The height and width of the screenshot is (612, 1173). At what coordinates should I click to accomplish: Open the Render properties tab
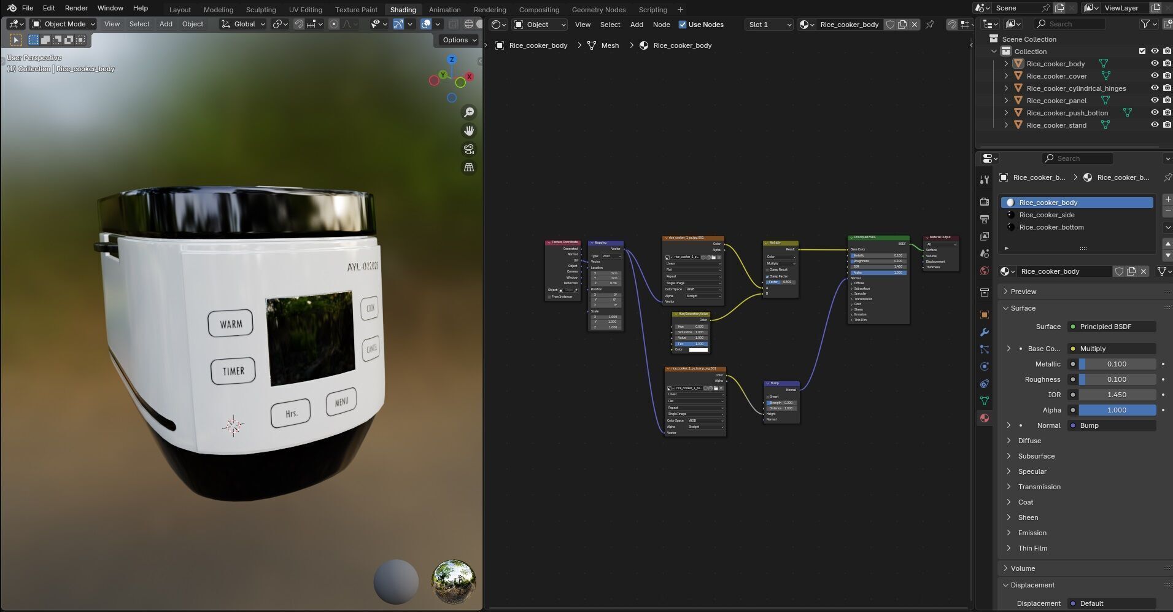985,202
